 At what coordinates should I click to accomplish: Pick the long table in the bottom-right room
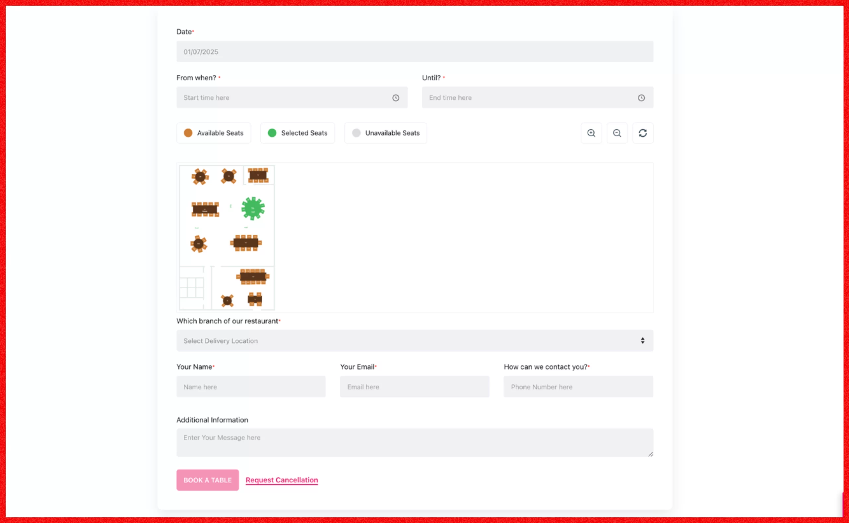pos(253,276)
